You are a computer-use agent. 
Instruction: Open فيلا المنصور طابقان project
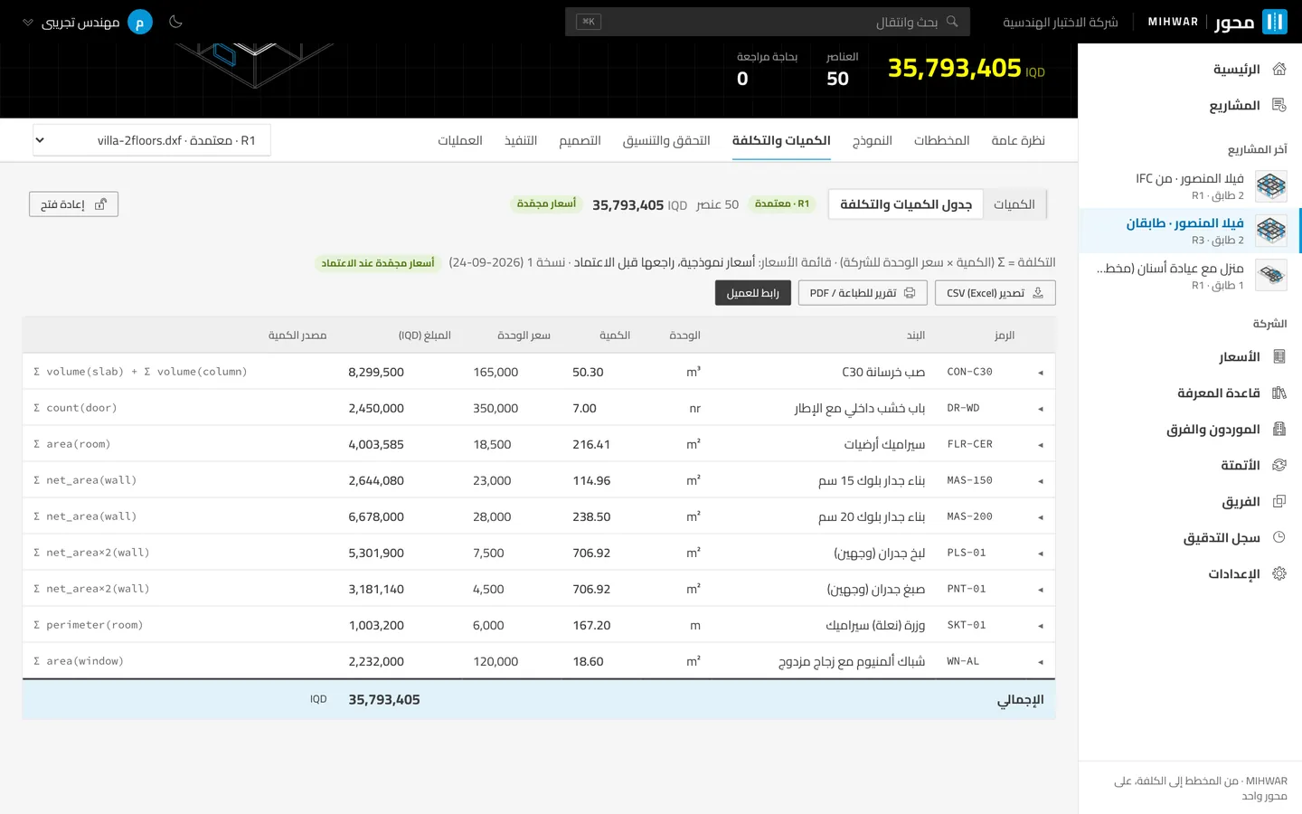(x=1190, y=231)
